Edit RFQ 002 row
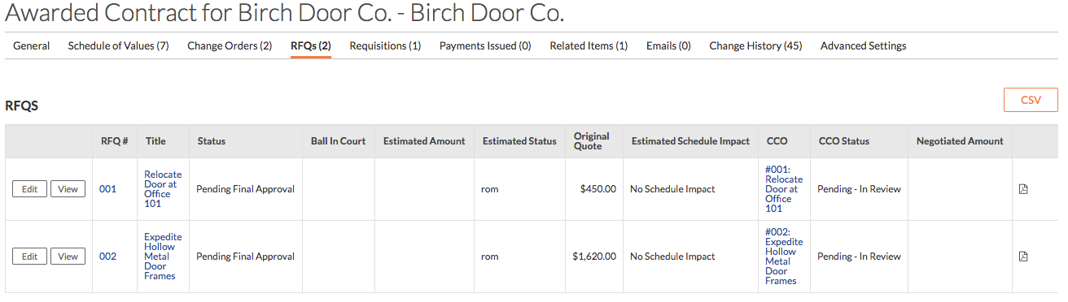The height and width of the screenshot is (302, 1068). click(x=29, y=257)
